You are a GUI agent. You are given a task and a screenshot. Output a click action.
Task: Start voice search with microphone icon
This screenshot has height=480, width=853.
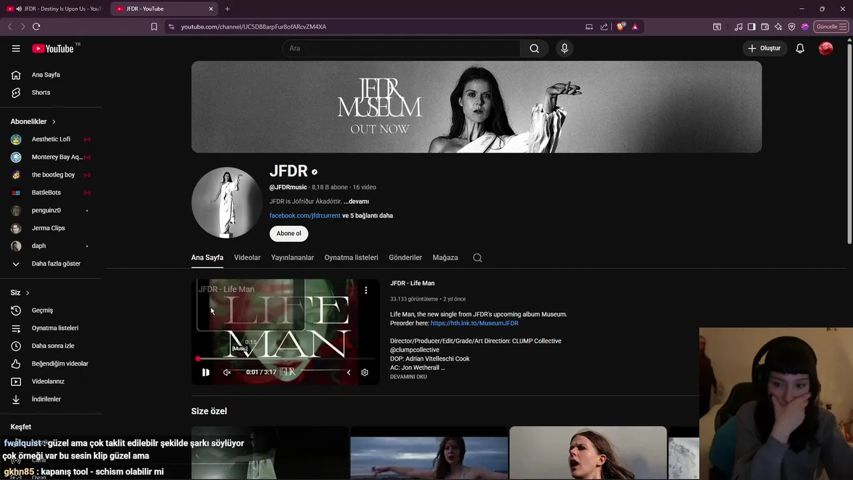(564, 49)
